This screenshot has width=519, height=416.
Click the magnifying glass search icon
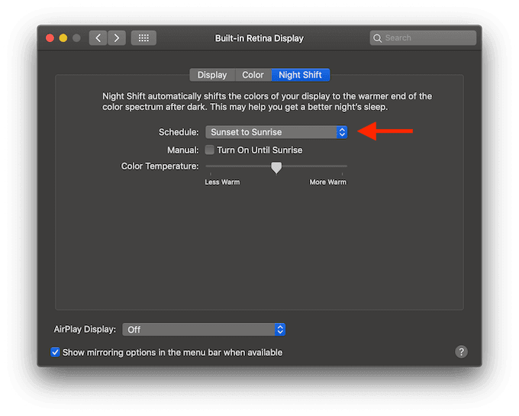(377, 38)
